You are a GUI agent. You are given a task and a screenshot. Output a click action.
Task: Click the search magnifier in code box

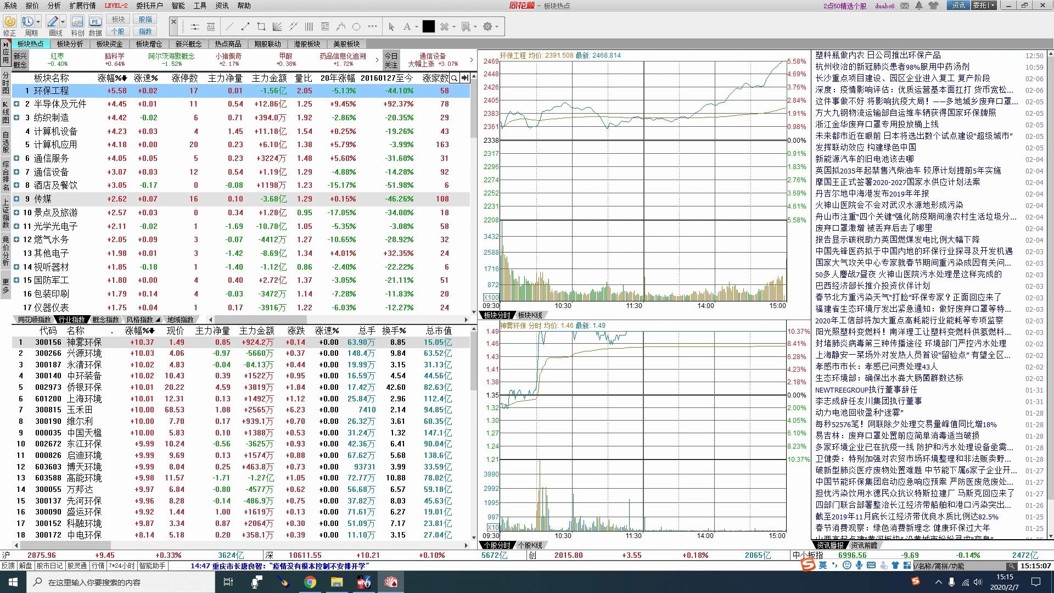click(x=1011, y=566)
